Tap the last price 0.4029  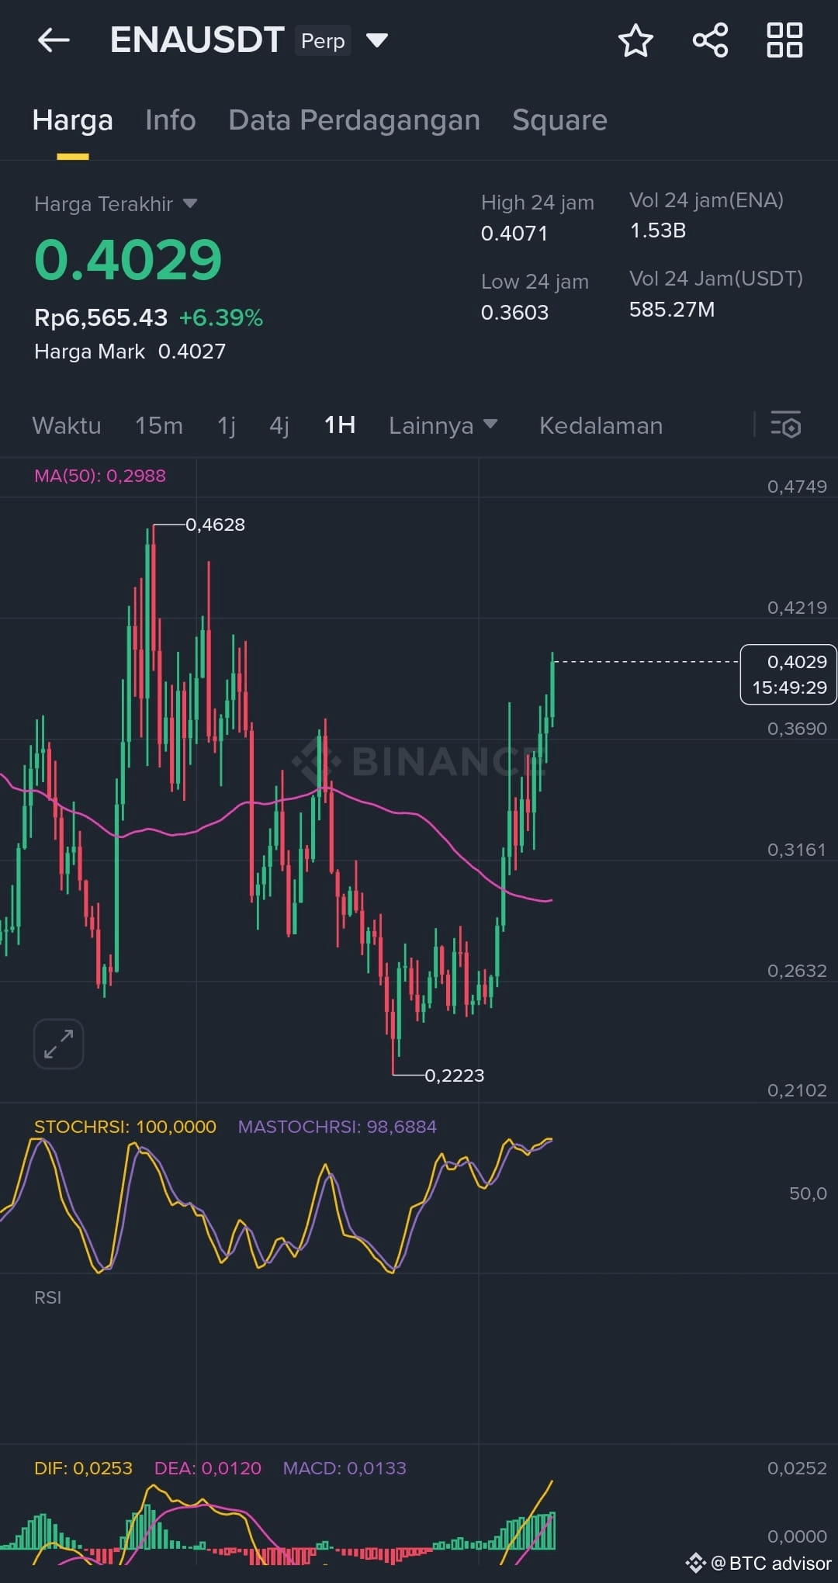(128, 259)
